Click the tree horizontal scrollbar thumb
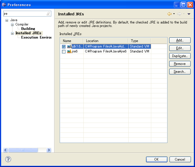 (x=23, y=150)
